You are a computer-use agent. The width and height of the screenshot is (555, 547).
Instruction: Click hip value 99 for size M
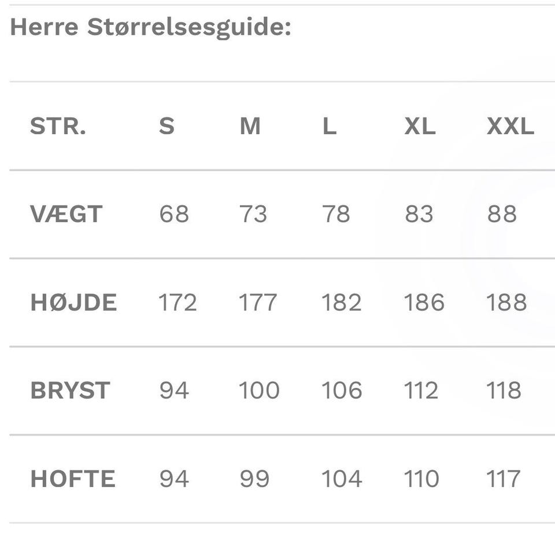[254, 479]
